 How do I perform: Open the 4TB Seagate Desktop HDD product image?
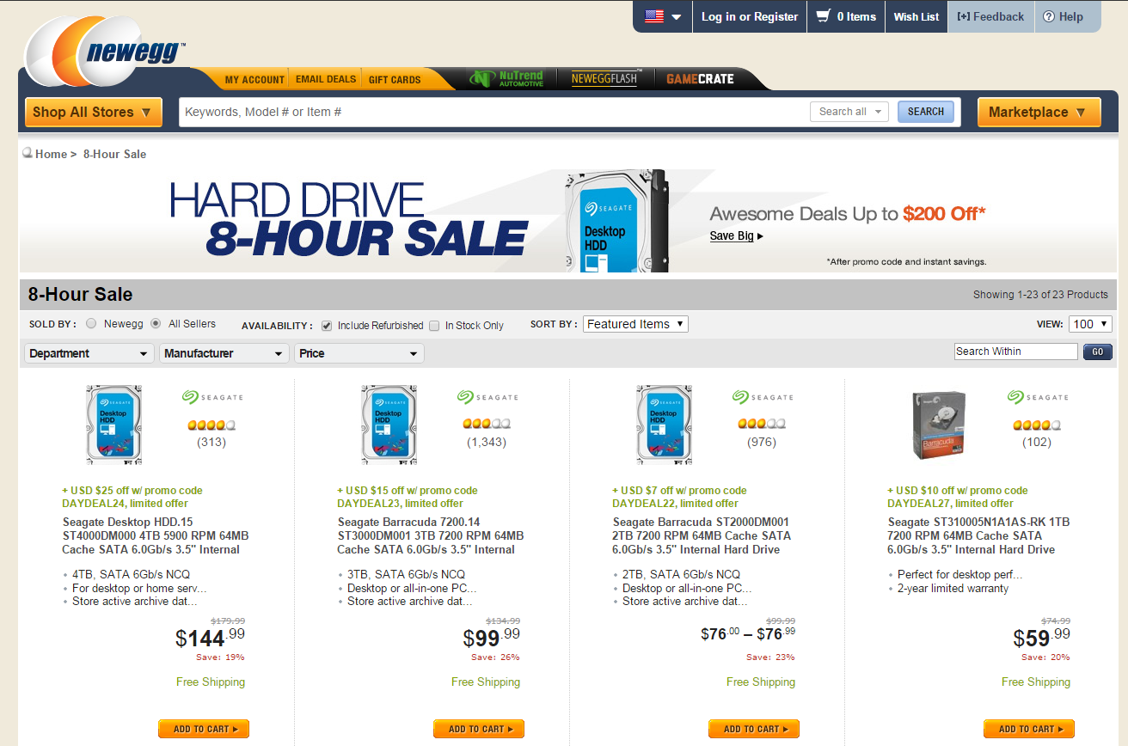(x=114, y=425)
